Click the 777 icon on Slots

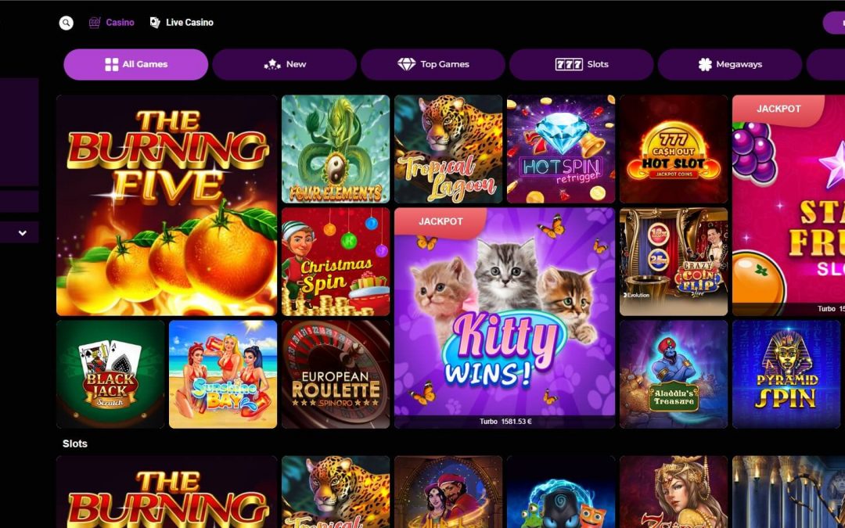[x=569, y=65]
